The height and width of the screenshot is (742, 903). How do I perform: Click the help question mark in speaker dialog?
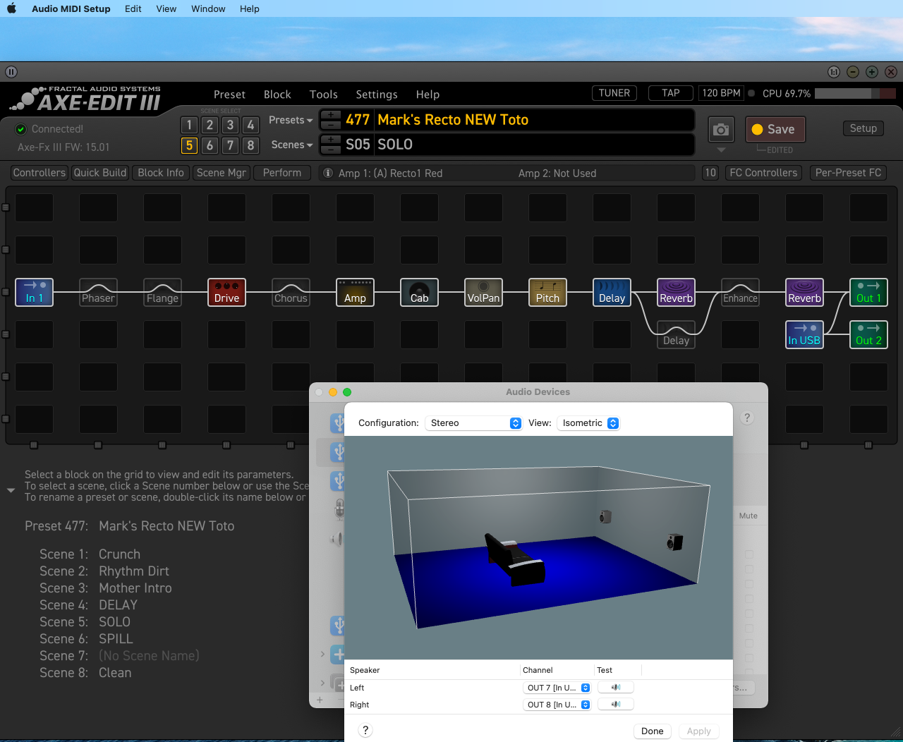[365, 731]
